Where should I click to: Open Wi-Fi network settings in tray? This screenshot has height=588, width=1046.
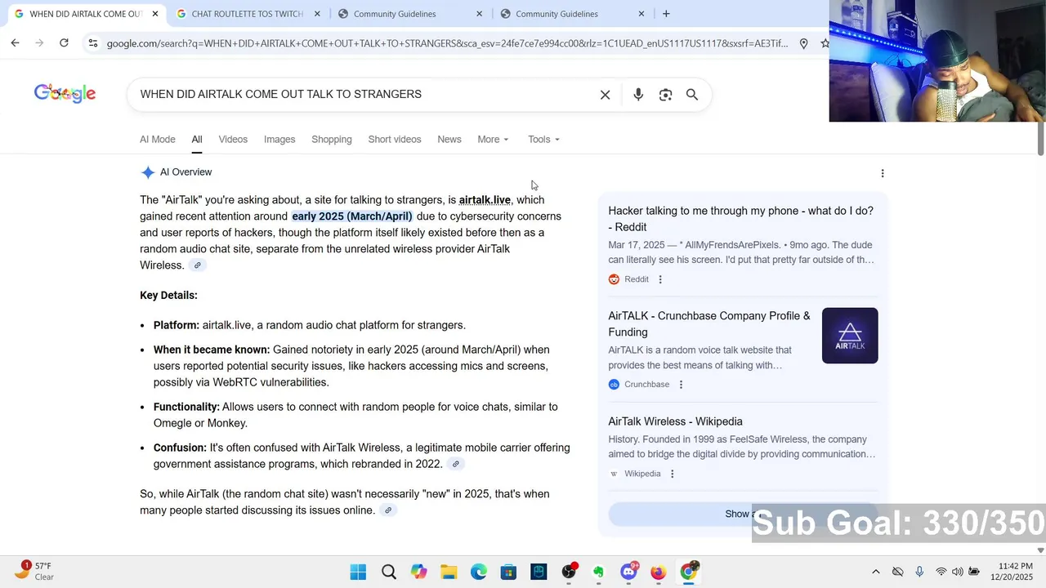(941, 572)
